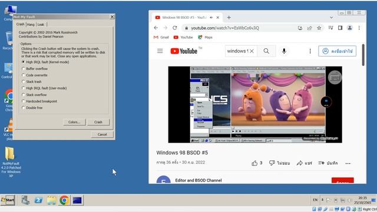The image size is (377, 212).
Task: Go back in the Chrome browser
Action: [156, 28]
